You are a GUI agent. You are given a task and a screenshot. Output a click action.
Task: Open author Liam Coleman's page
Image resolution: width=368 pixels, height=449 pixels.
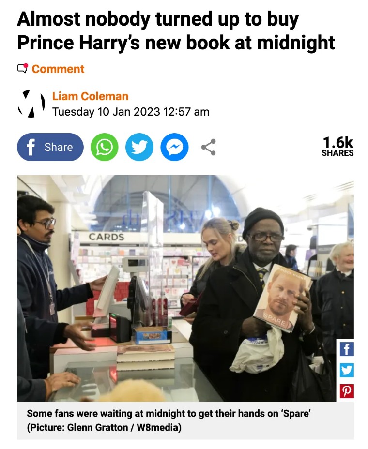(x=90, y=96)
